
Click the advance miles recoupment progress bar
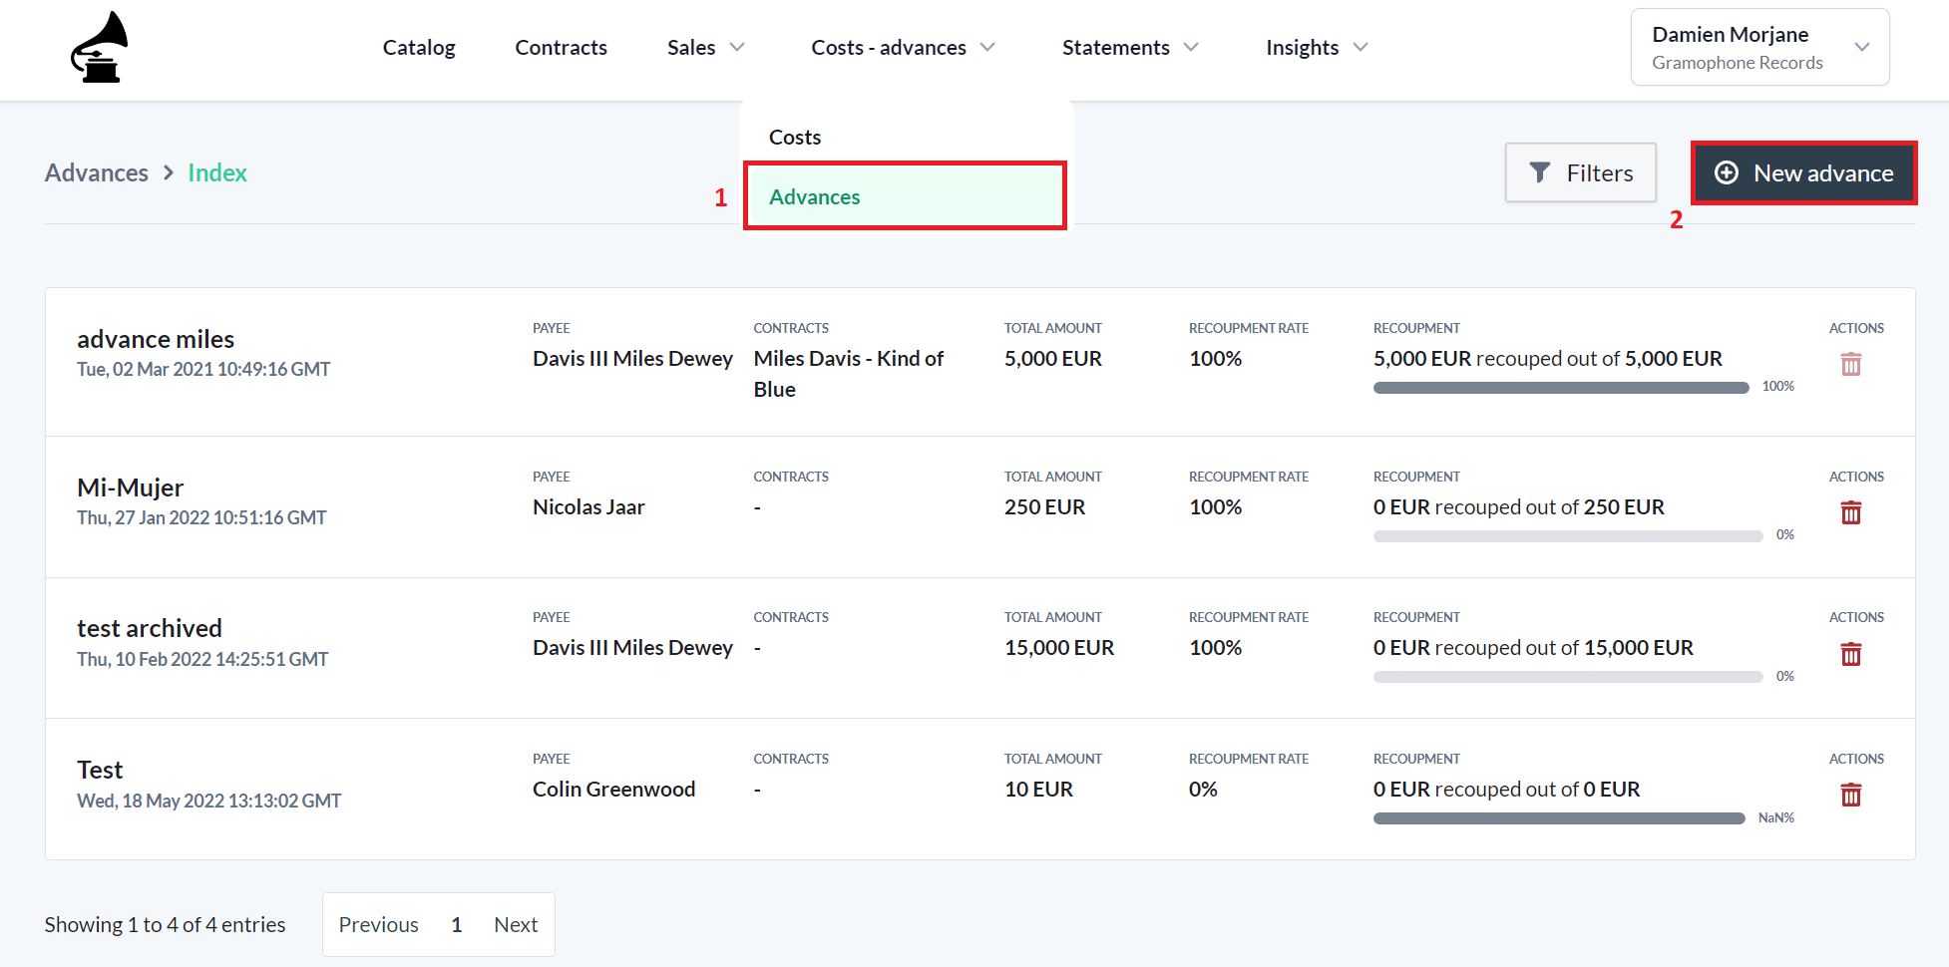point(1561,388)
